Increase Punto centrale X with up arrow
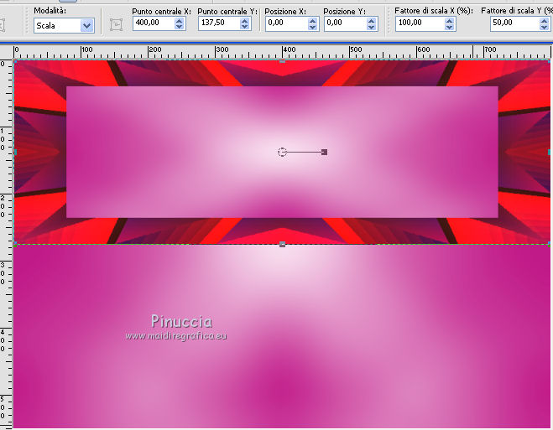The image size is (553, 430). 180,21
